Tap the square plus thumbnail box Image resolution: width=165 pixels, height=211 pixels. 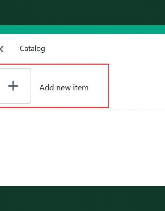[x=15, y=86]
